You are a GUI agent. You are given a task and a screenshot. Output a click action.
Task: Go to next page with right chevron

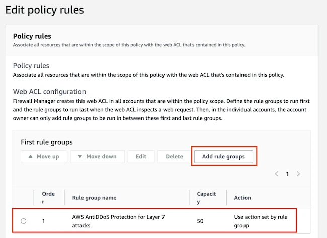point(298,174)
